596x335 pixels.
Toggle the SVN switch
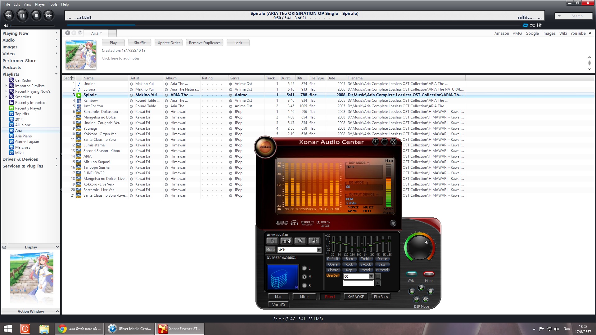[411, 274]
